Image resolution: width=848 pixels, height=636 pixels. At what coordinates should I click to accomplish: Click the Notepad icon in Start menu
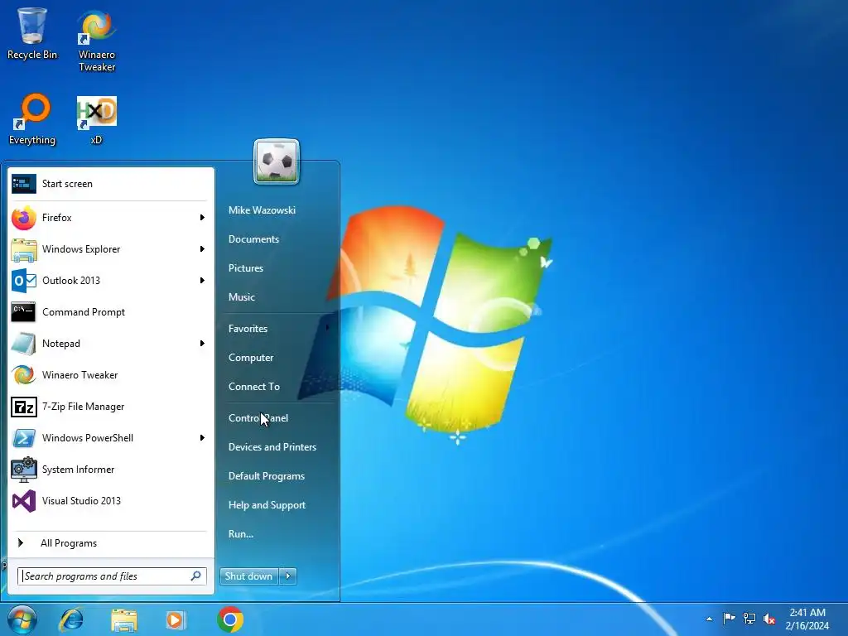[24, 344]
